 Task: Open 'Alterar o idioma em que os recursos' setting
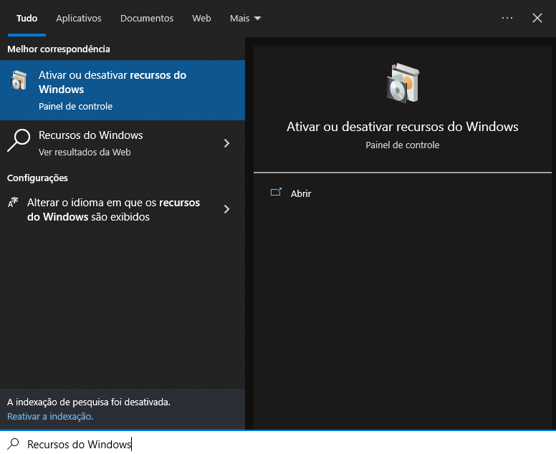pos(123,210)
